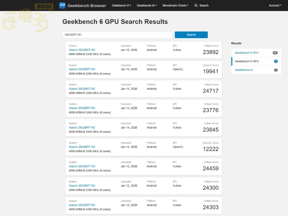
Task: Open the Geekbench AI results tab
Action: point(244,70)
